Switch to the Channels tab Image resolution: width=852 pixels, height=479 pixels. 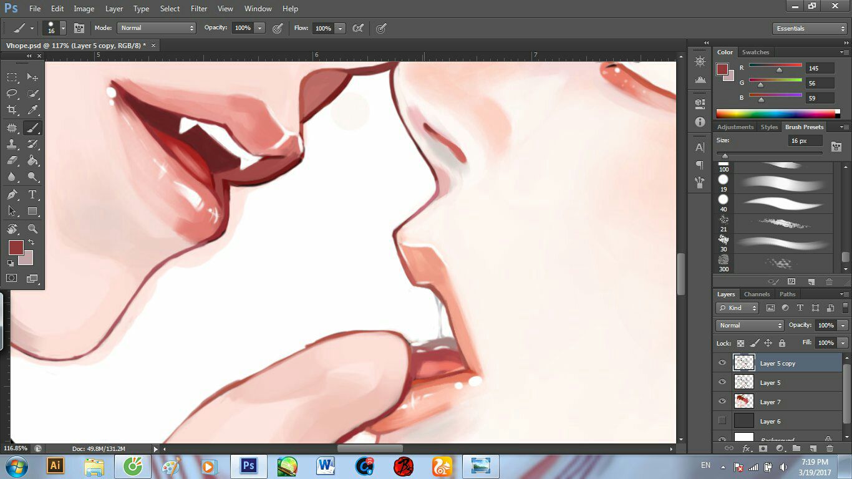coord(757,294)
